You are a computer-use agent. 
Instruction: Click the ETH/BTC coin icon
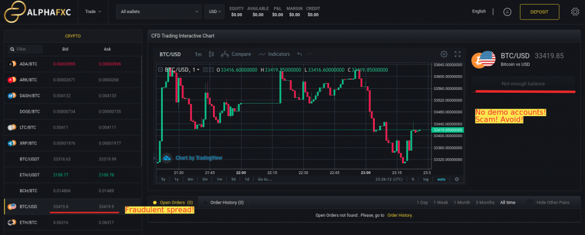click(x=11, y=222)
